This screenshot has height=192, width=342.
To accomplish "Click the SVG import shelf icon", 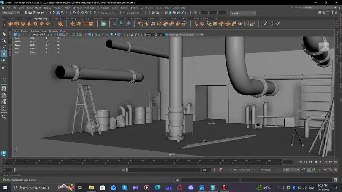I will pyautogui.click(x=92, y=24).
